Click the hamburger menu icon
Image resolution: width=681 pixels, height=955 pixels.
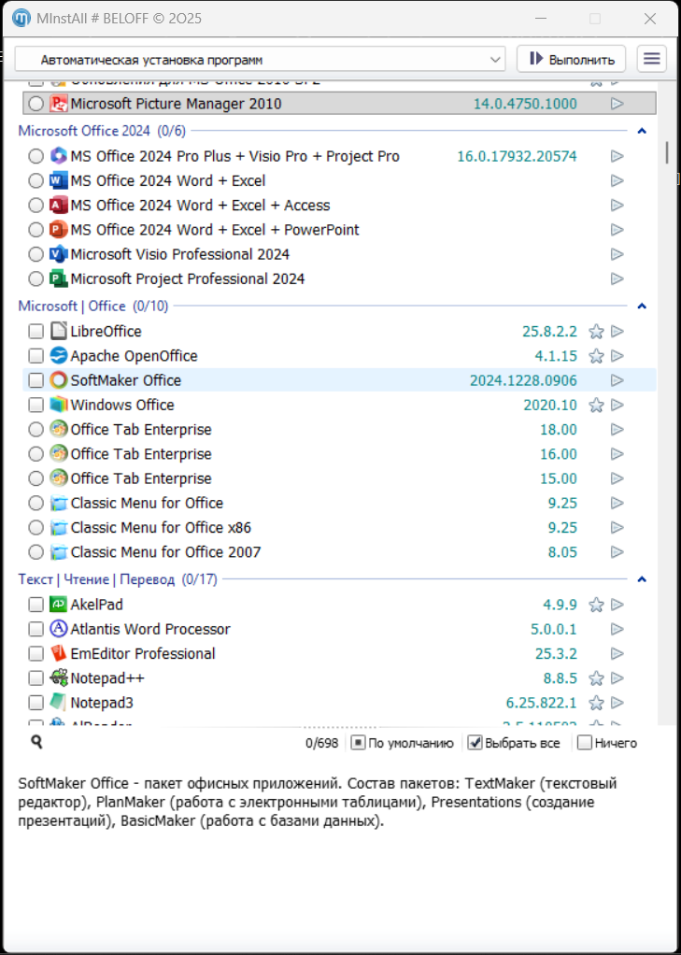tap(651, 59)
